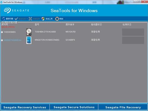Select the Kingston SSD drive icon
The height and width of the screenshot is (111, 148).
(29, 40)
